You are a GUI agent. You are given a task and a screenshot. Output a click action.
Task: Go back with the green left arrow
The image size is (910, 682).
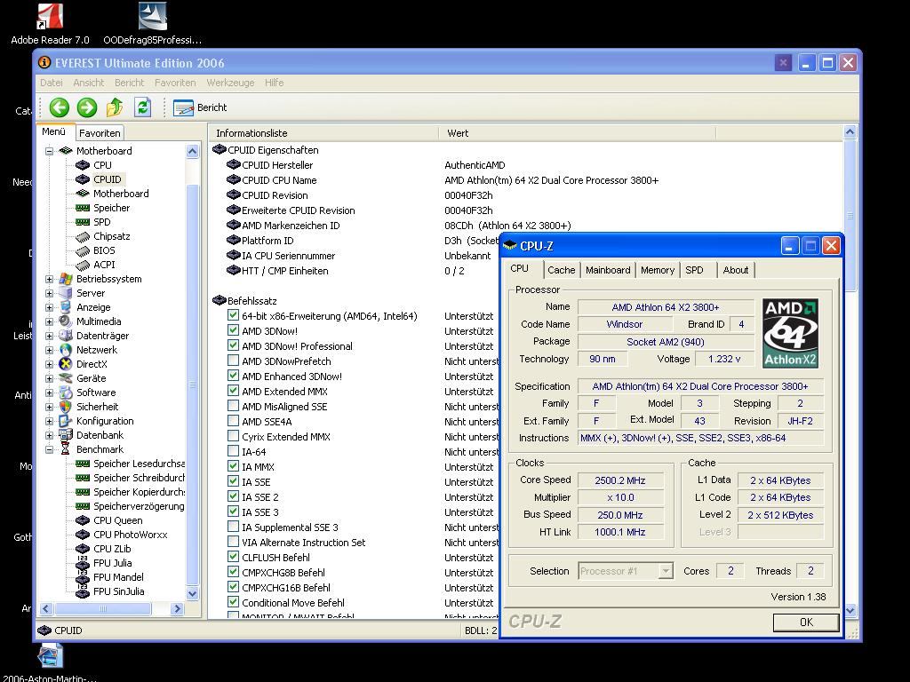[60, 107]
